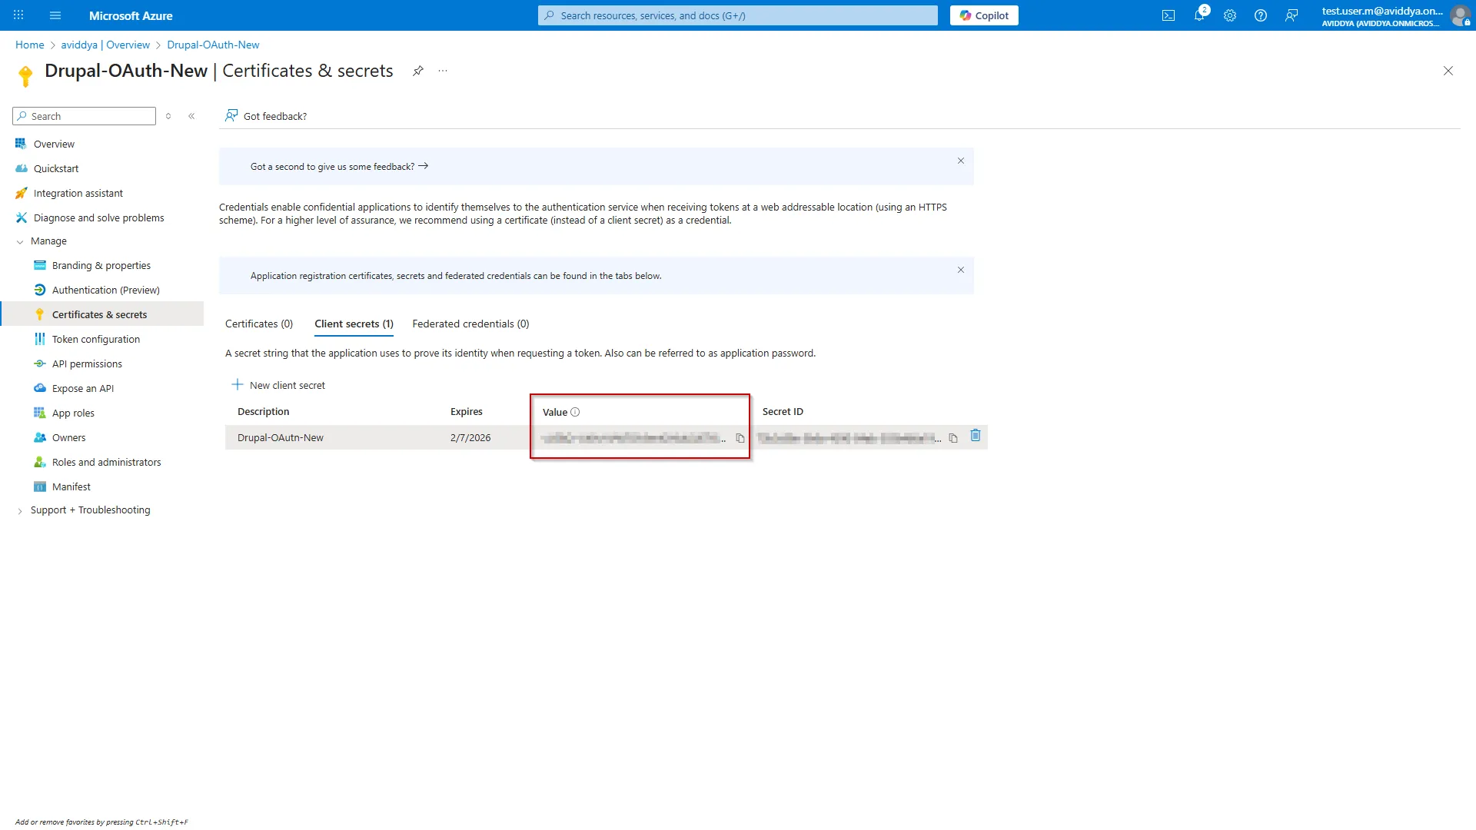Click the Expires column header
1476x830 pixels.
(467, 412)
